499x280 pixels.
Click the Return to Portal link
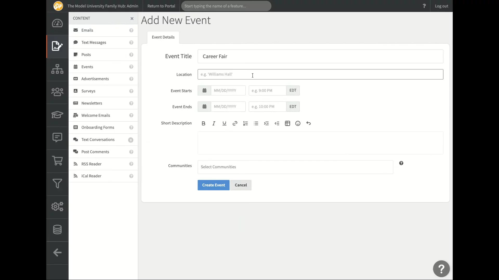tap(161, 6)
